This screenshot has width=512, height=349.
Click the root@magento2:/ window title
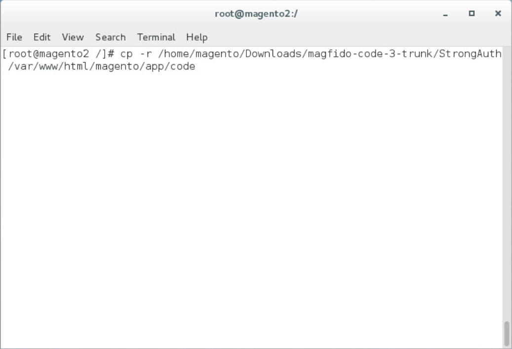click(x=256, y=14)
